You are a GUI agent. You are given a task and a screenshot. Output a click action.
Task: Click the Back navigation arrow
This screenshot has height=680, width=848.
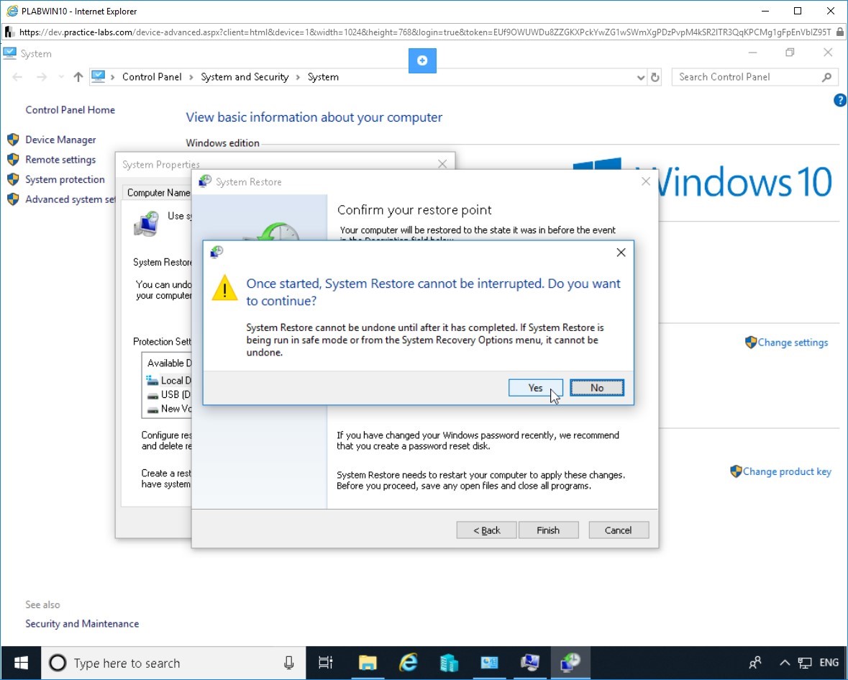pyautogui.click(x=17, y=78)
